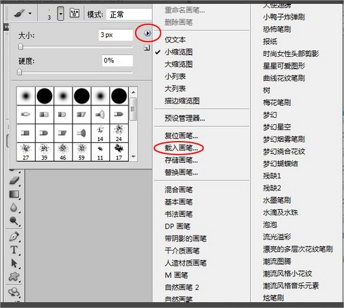Select the Custom Shape tool

click(x=14, y=276)
